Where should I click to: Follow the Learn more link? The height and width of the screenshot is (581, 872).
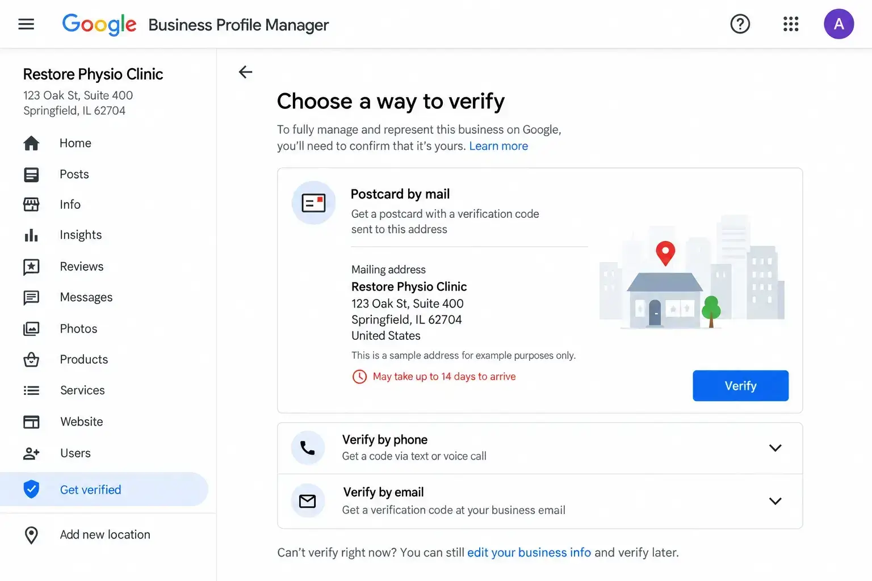(x=498, y=146)
